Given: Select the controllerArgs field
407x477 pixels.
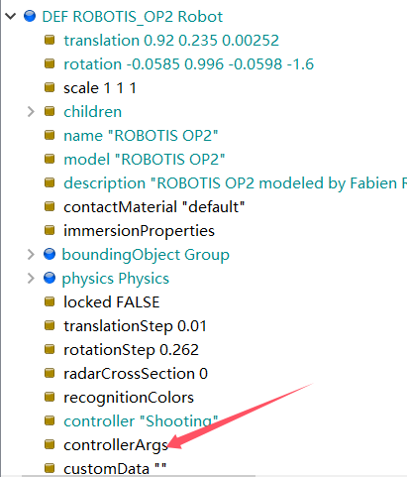Looking at the screenshot, I should 116,445.
